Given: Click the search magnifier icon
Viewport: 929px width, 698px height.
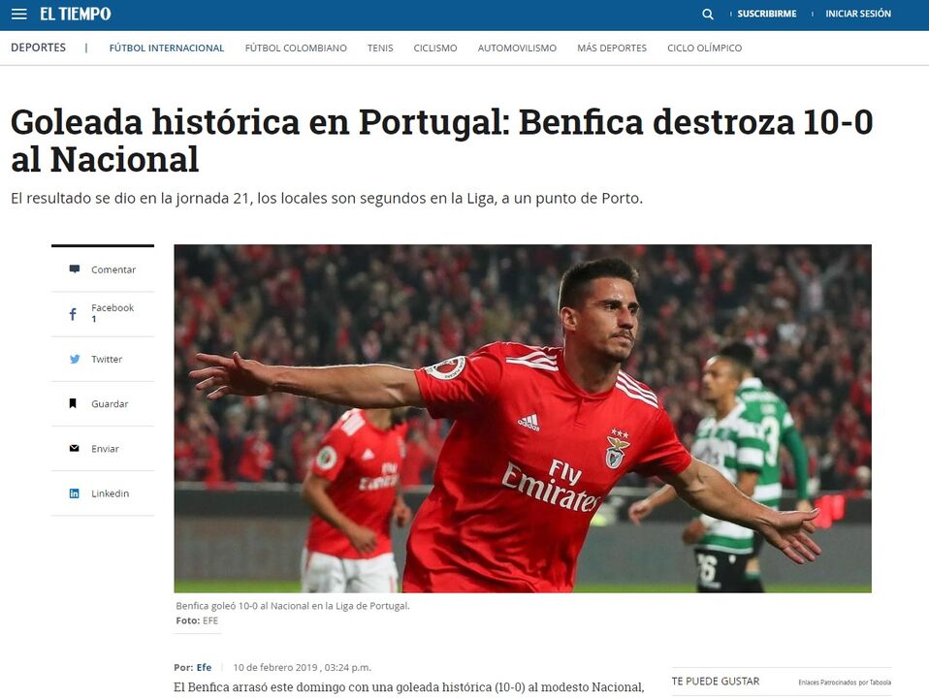Looking at the screenshot, I should tap(707, 15).
